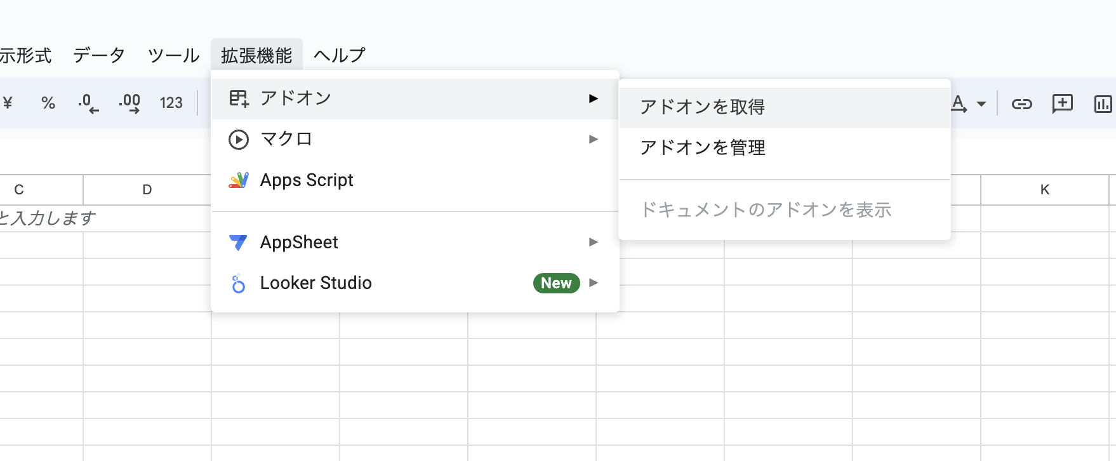Close the 拡張機能 menu via its tab
Viewport: 1116px width, 461px height.
point(256,55)
